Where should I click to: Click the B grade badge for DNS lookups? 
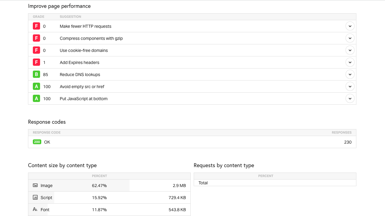click(36, 75)
